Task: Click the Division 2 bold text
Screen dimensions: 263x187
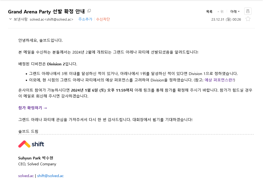Action: [x=56, y=64]
